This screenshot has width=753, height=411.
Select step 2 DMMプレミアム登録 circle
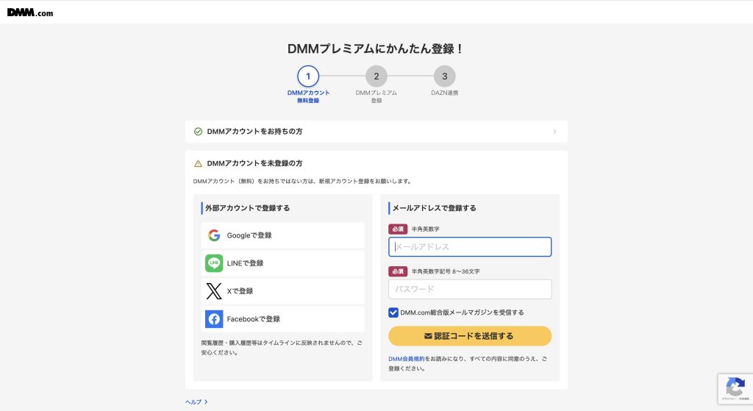click(x=376, y=76)
